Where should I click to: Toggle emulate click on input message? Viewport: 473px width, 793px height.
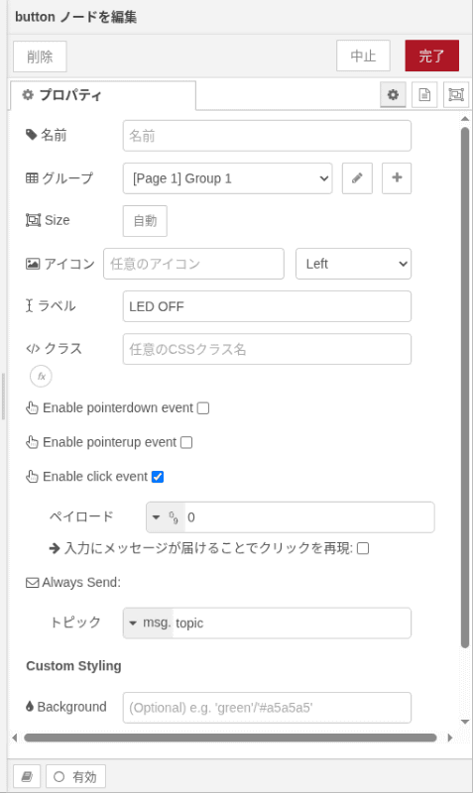click(x=363, y=548)
